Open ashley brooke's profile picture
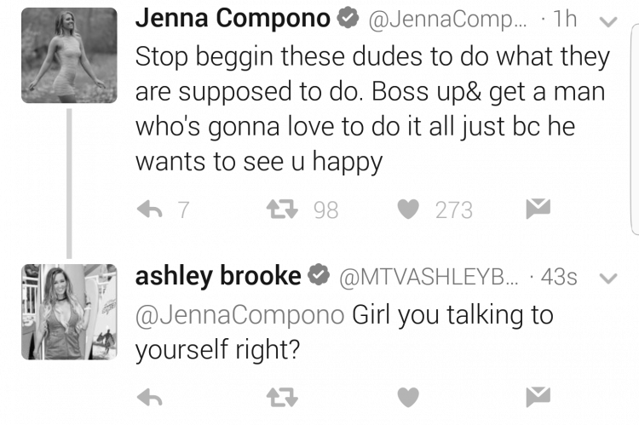This screenshot has width=639, height=425. tap(69, 312)
